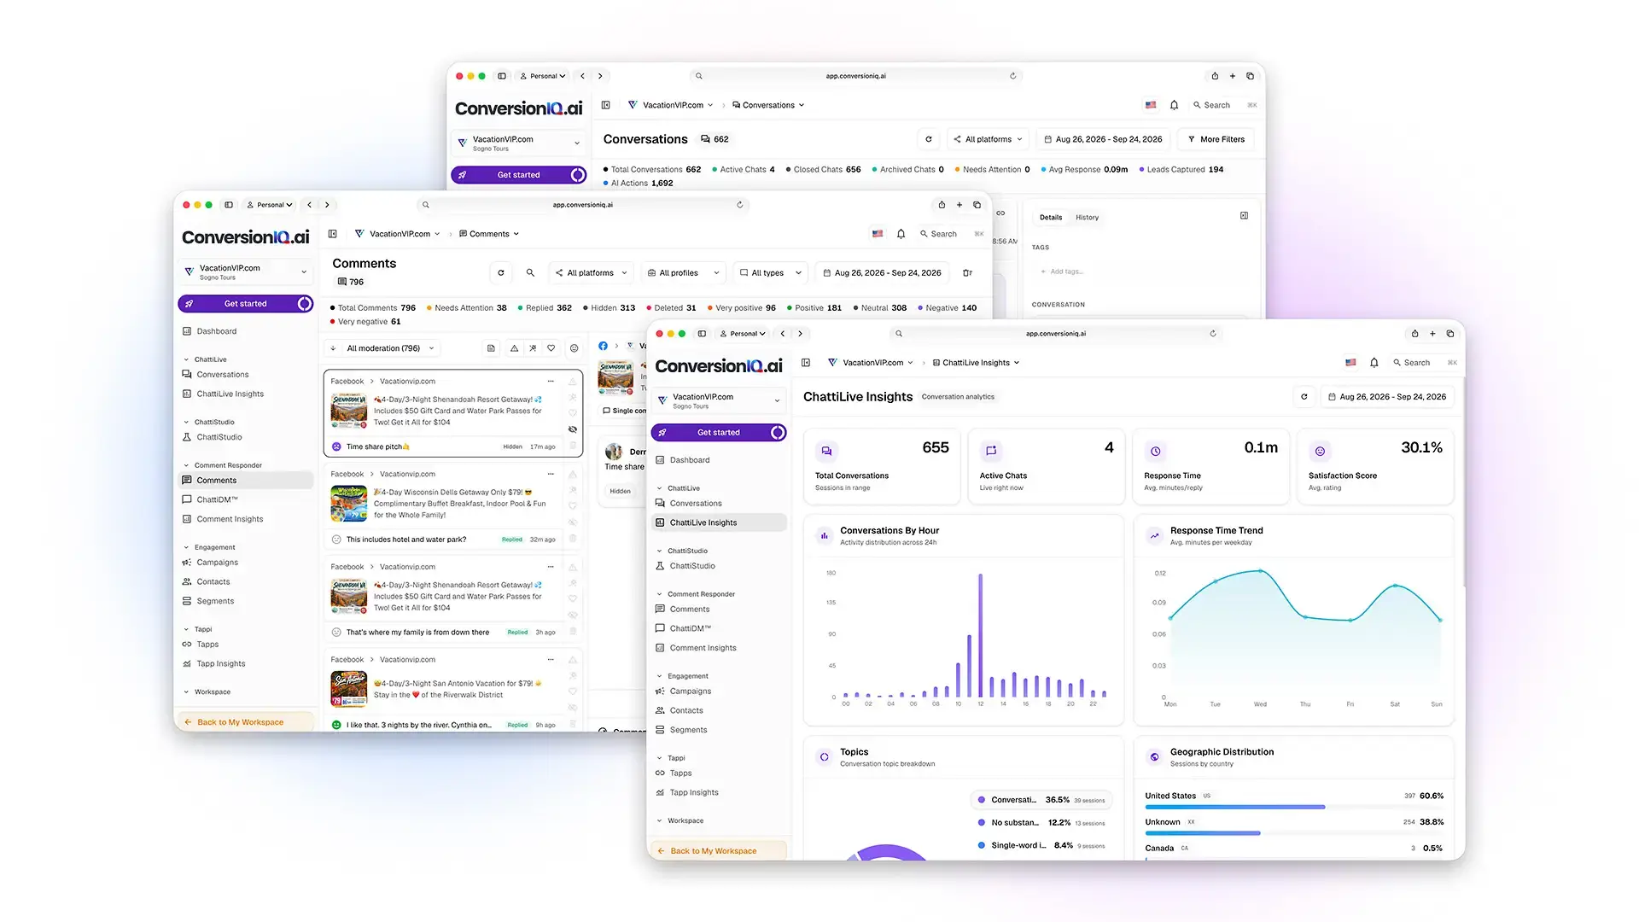Open the three-dot menu on the Time share pitch comment

551,382
